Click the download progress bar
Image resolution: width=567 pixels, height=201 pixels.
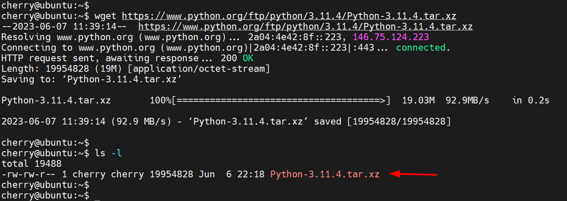[x=281, y=100]
